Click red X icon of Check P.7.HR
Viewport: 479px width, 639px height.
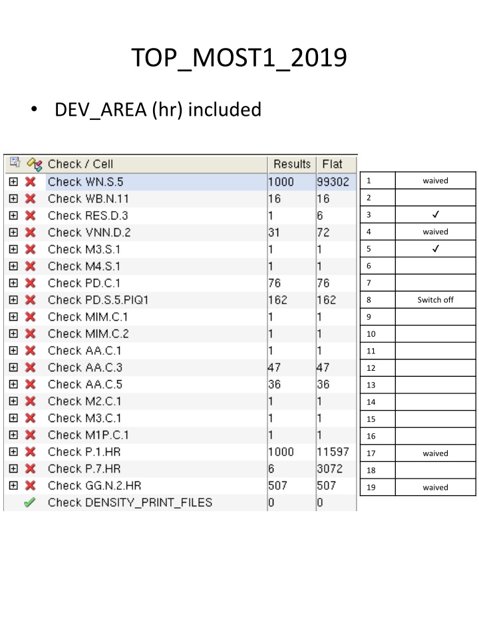tap(30, 469)
